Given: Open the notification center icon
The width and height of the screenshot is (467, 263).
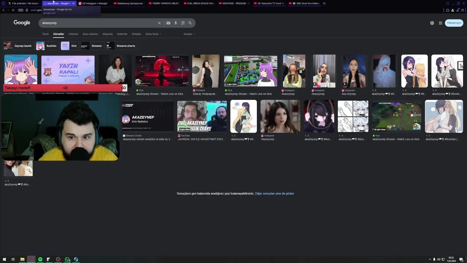Looking at the screenshot, I should (461, 259).
